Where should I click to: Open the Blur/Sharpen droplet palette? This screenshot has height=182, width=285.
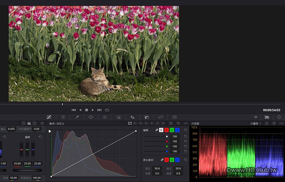132,117
